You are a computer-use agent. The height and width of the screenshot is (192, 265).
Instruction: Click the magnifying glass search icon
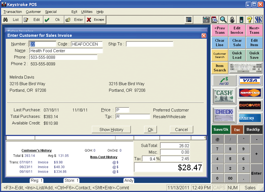(223, 20)
